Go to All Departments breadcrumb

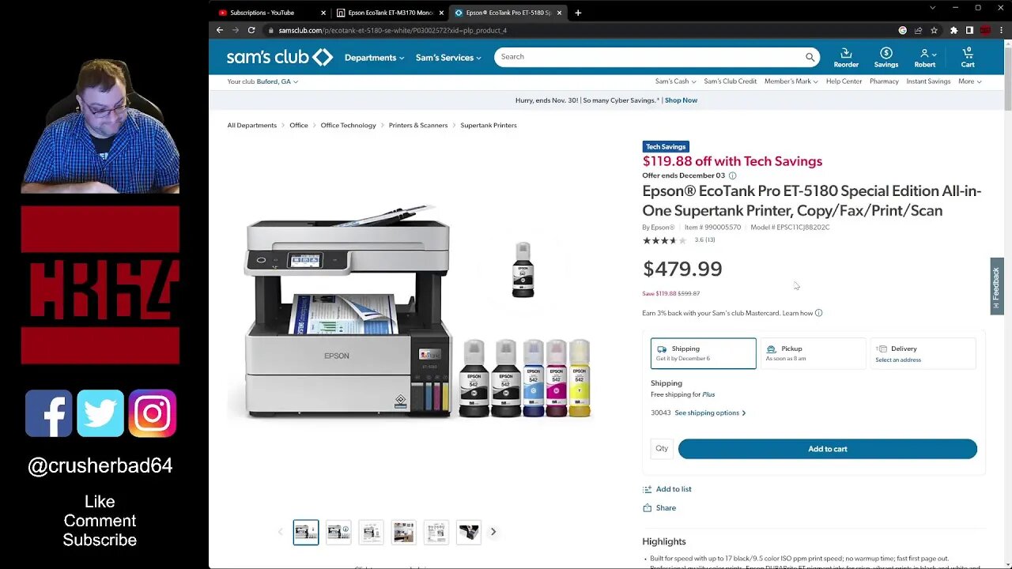(x=251, y=125)
